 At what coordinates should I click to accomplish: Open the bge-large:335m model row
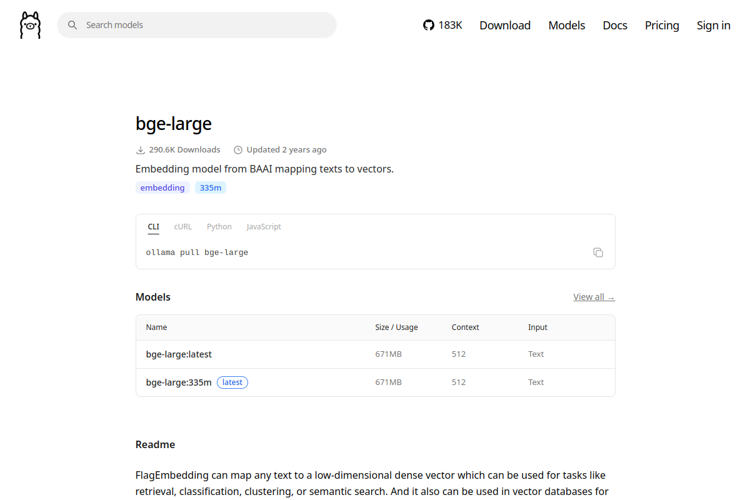click(x=376, y=382)
